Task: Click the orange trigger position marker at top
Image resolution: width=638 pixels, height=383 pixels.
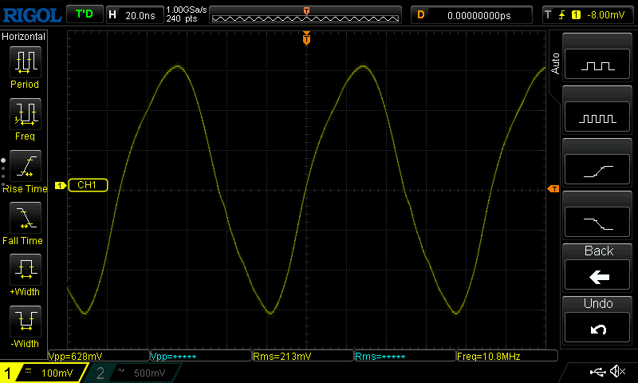Action: tap(306, 38)
